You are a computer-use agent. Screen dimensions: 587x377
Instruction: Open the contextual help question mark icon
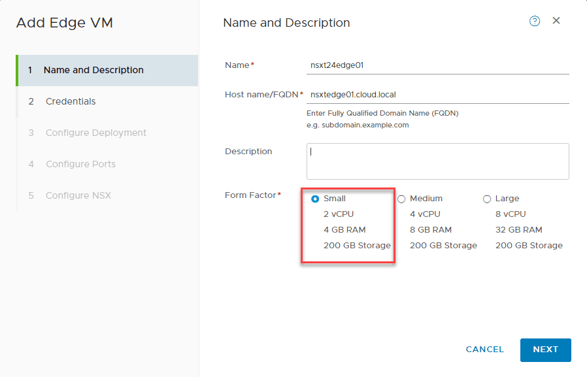coord(535,21)
